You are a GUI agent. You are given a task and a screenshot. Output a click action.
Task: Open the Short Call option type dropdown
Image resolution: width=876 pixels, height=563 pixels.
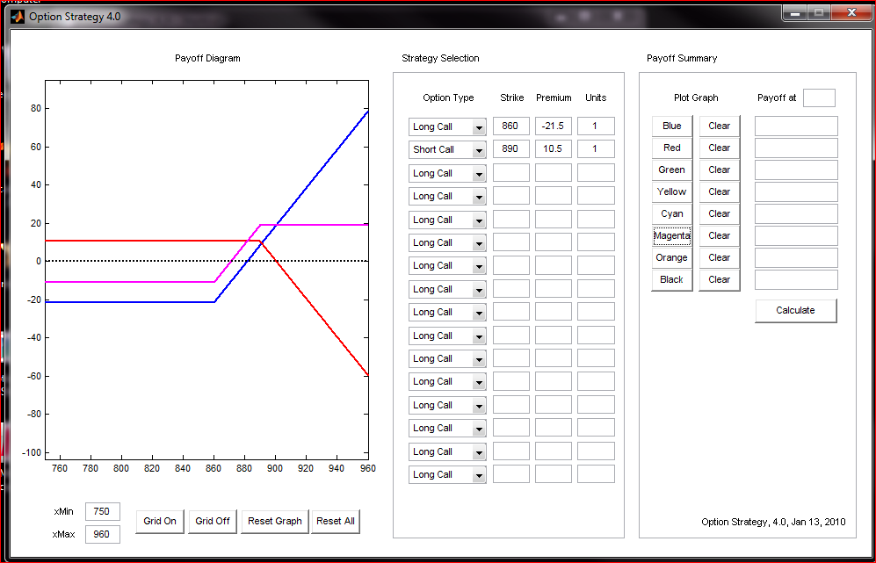[x=447, y=149]
